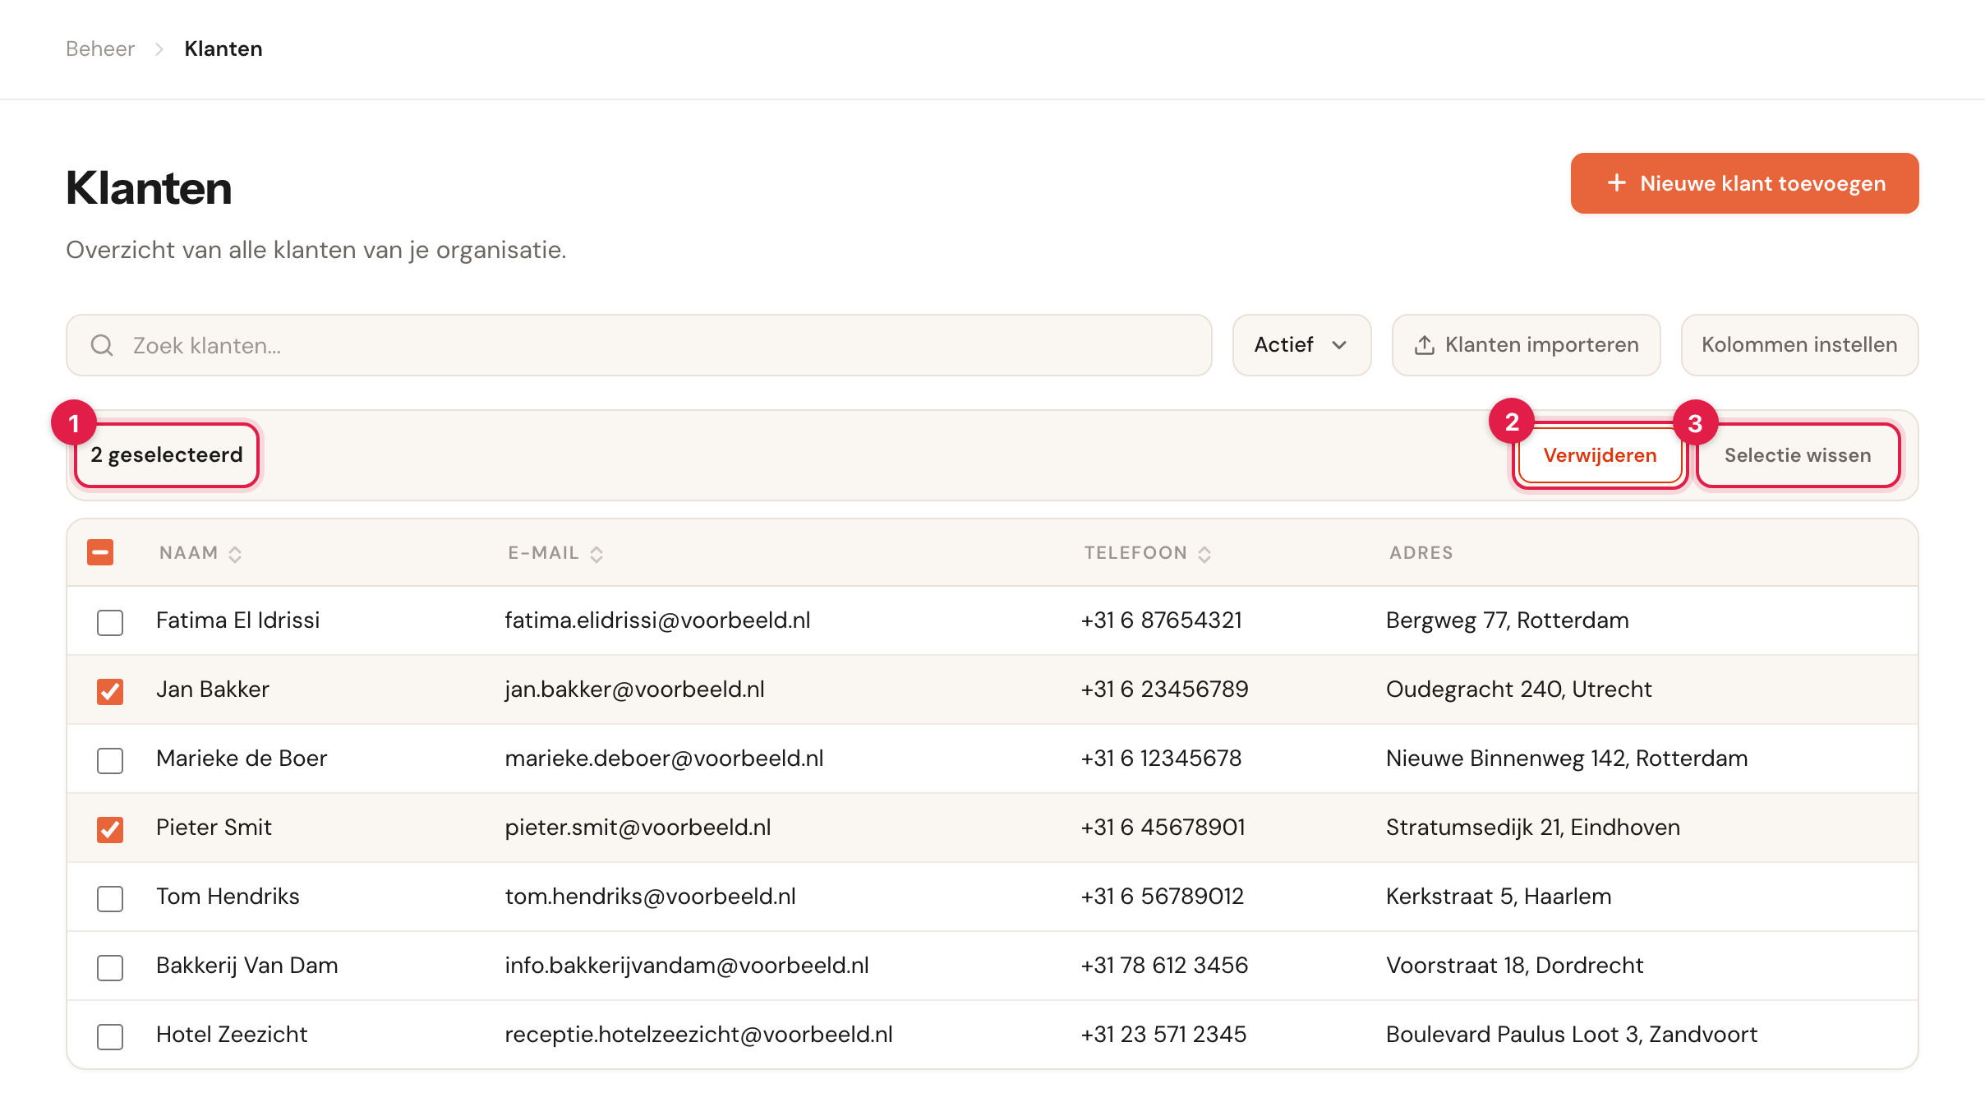The image size is (1985, 1116).
Task: Open Kolommen instellen options
Action: point(1799,345)
